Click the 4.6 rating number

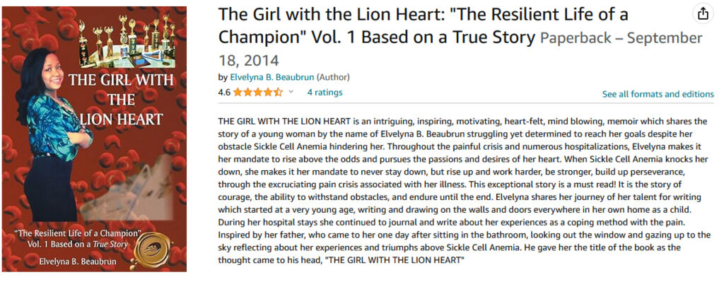point(224,93)
